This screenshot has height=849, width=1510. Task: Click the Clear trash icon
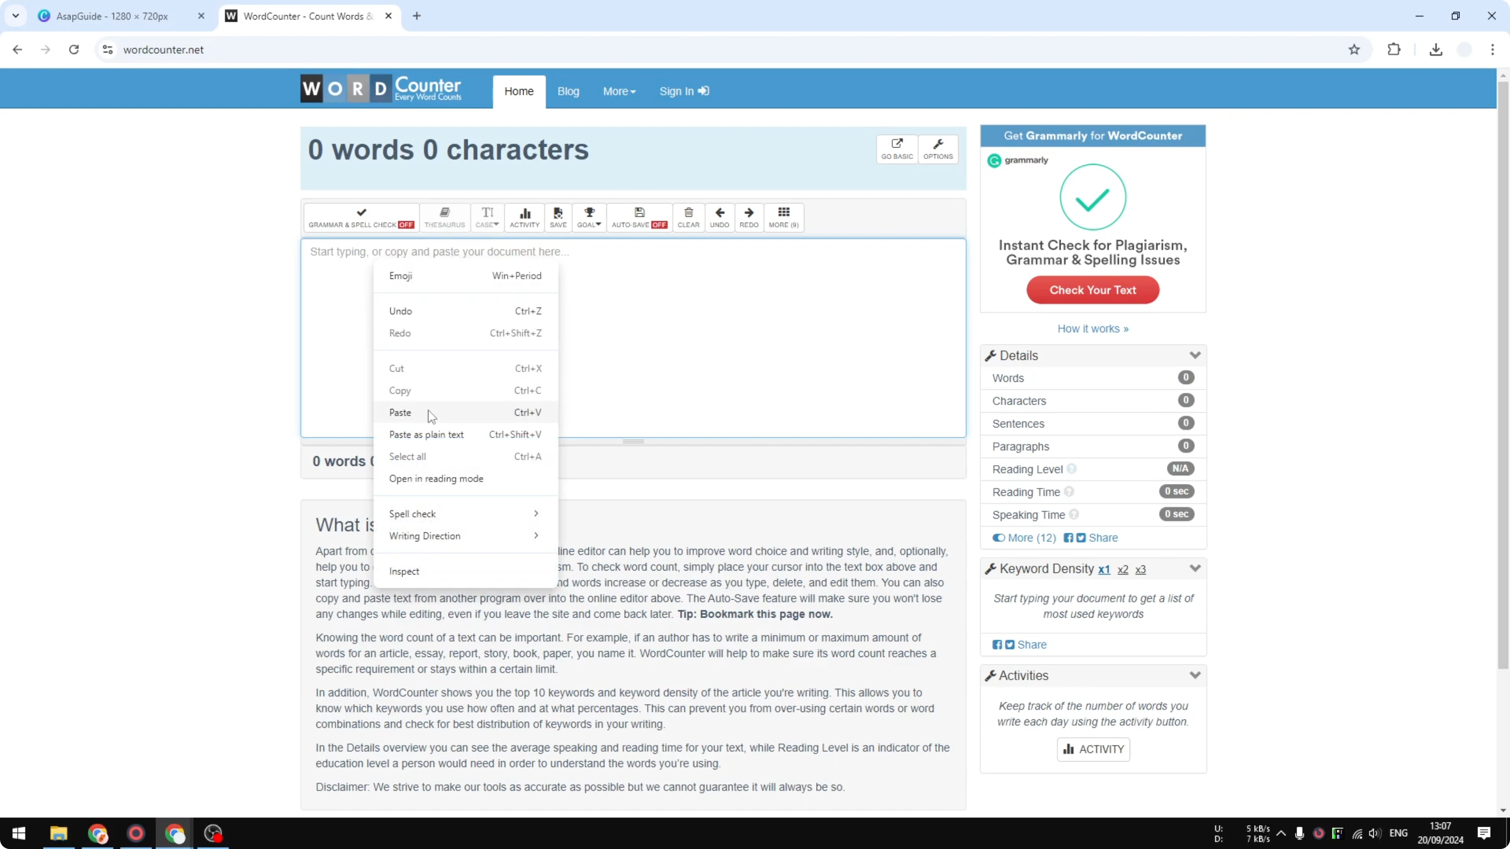[x=688, y=217]
